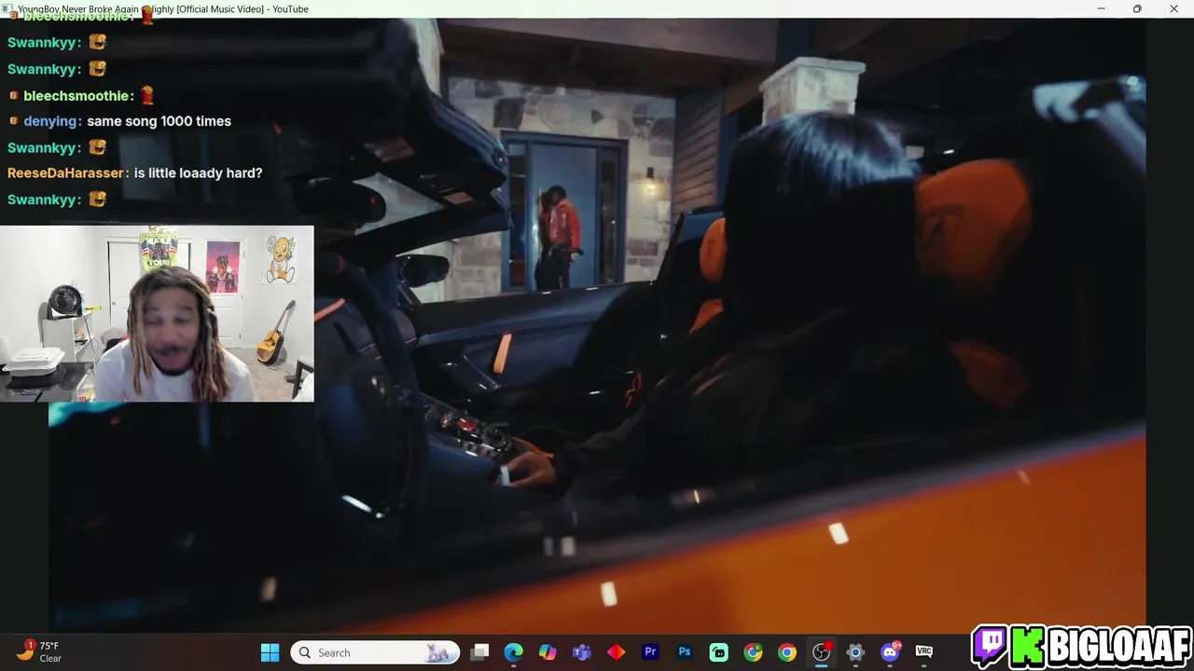The image size is (1194, 671).
Task: Open Adobe Photoshop from the taskbar
Action: 685,652
